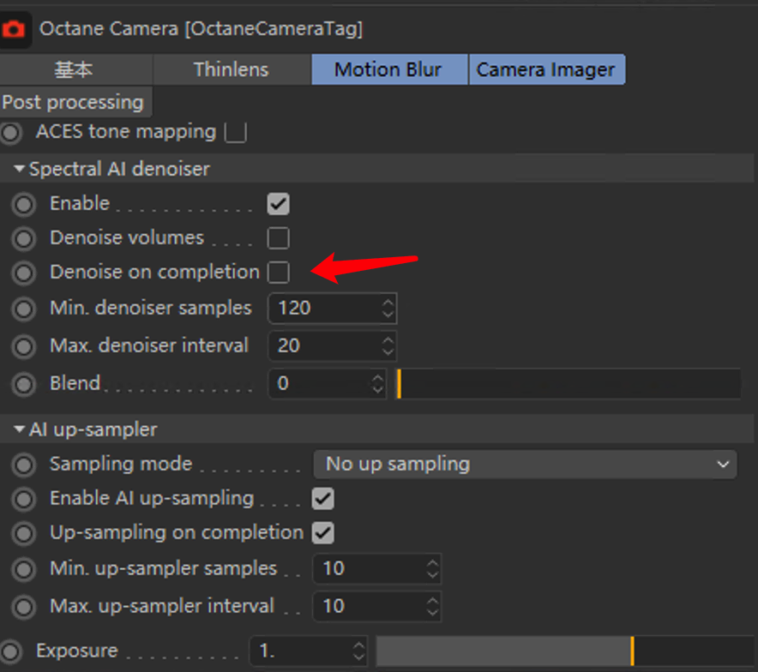758x672 pixels.
Task: Uncheck the Spectral AI denoiser Enable checkbox
Action: click(279, 204)
